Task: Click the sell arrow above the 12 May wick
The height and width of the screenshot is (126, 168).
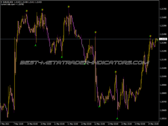Action: pos(95,32)
